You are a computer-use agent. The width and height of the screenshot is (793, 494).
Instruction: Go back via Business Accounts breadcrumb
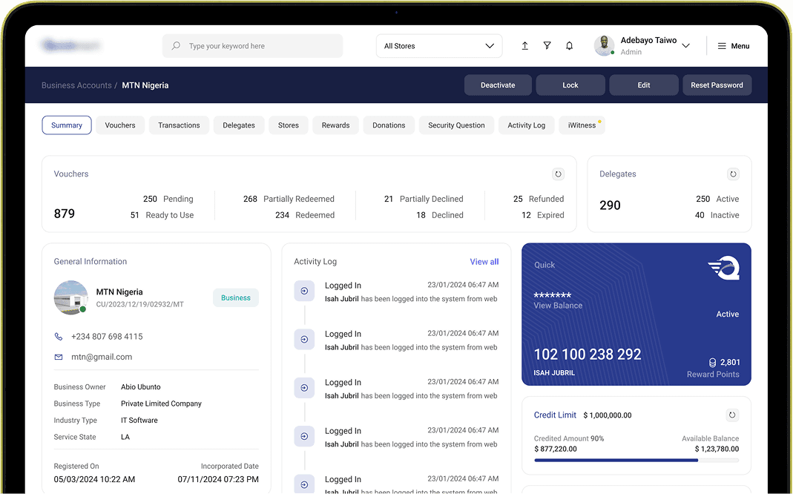coord(76,85)
